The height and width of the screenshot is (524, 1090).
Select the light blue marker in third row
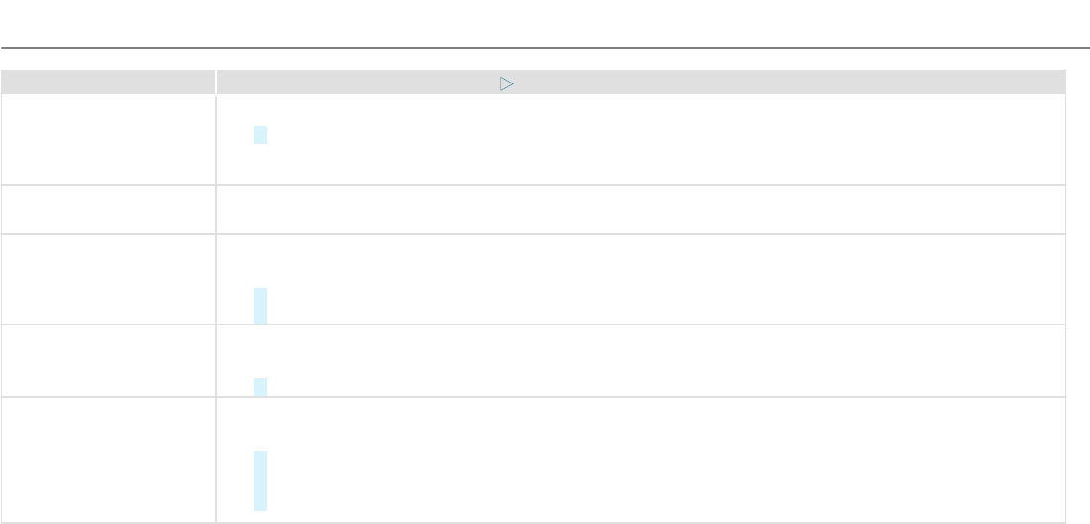coord(260,306)
